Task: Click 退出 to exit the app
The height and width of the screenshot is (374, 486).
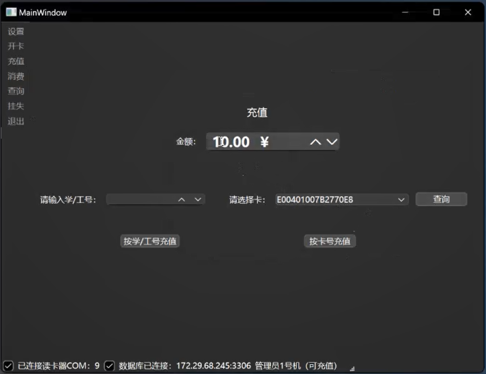Action: (16, 121)
